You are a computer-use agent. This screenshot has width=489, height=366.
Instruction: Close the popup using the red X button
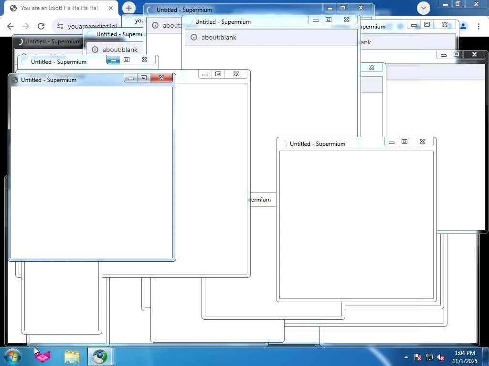tap(161, 78)
